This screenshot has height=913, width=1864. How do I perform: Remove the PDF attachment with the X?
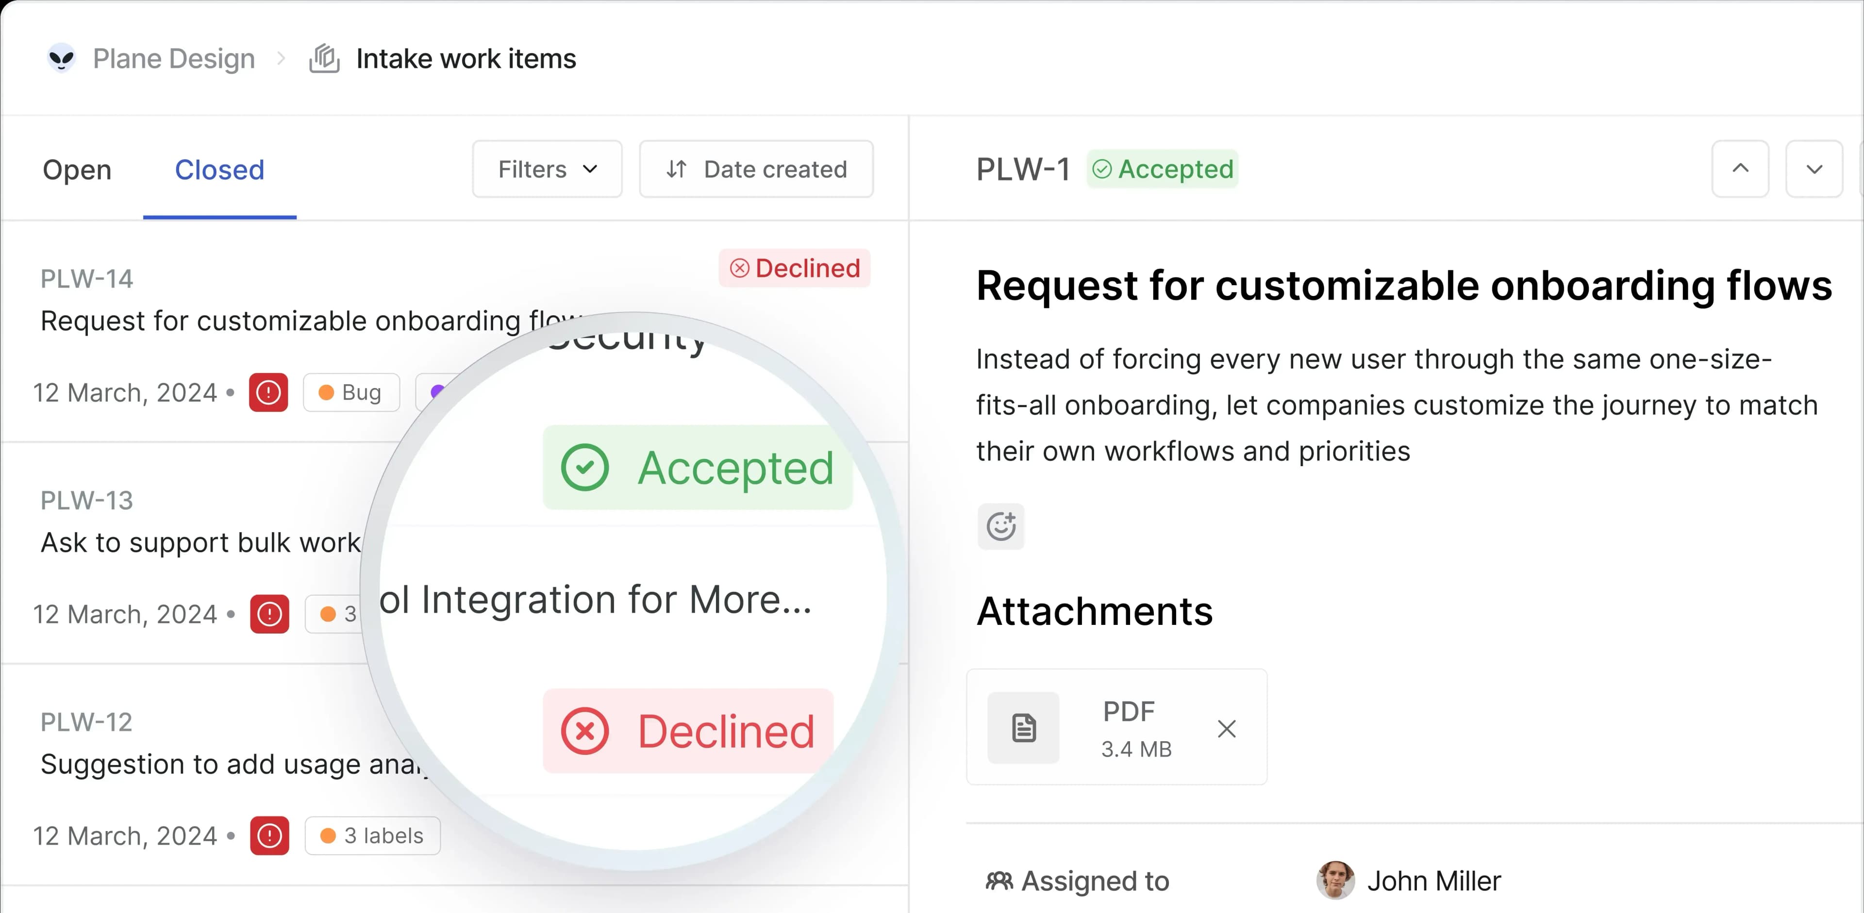(1227, 729)
